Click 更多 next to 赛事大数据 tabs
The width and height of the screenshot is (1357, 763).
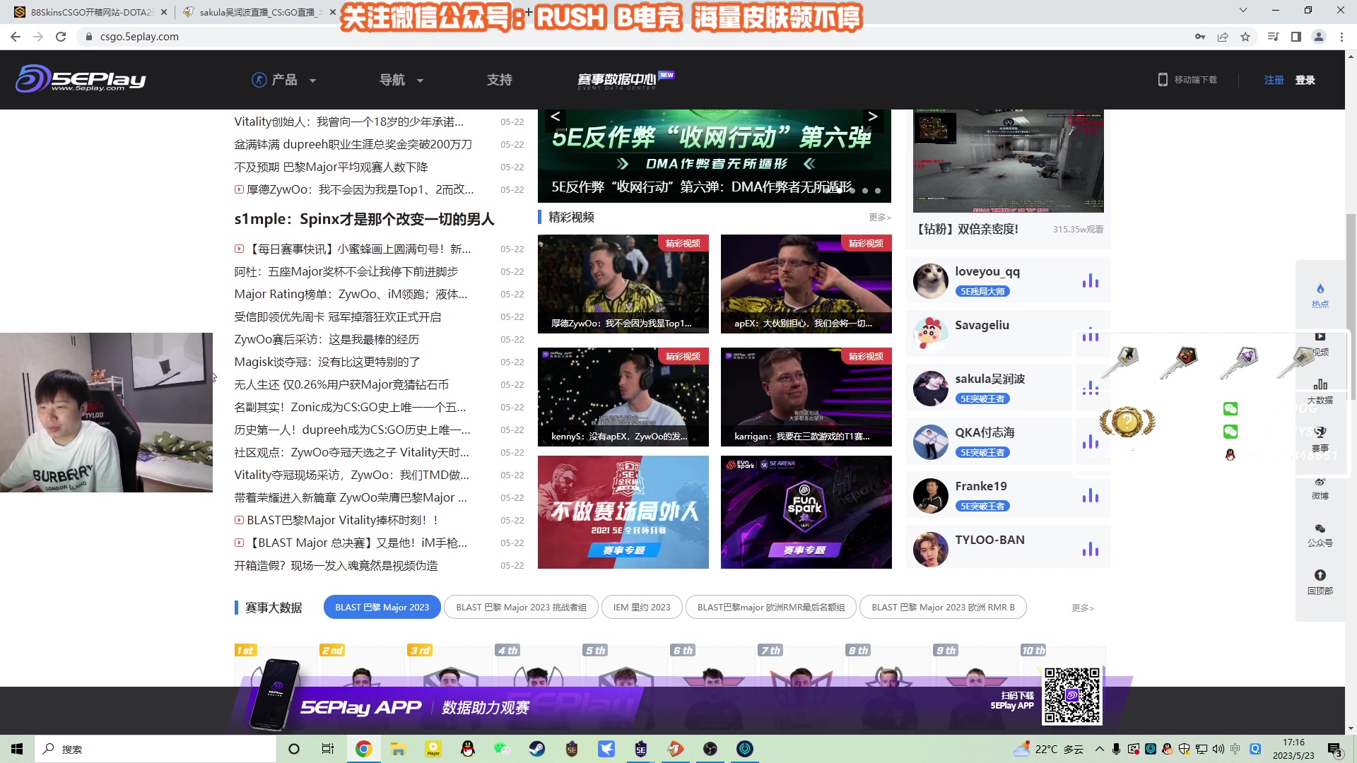[x=1083, y=608]
